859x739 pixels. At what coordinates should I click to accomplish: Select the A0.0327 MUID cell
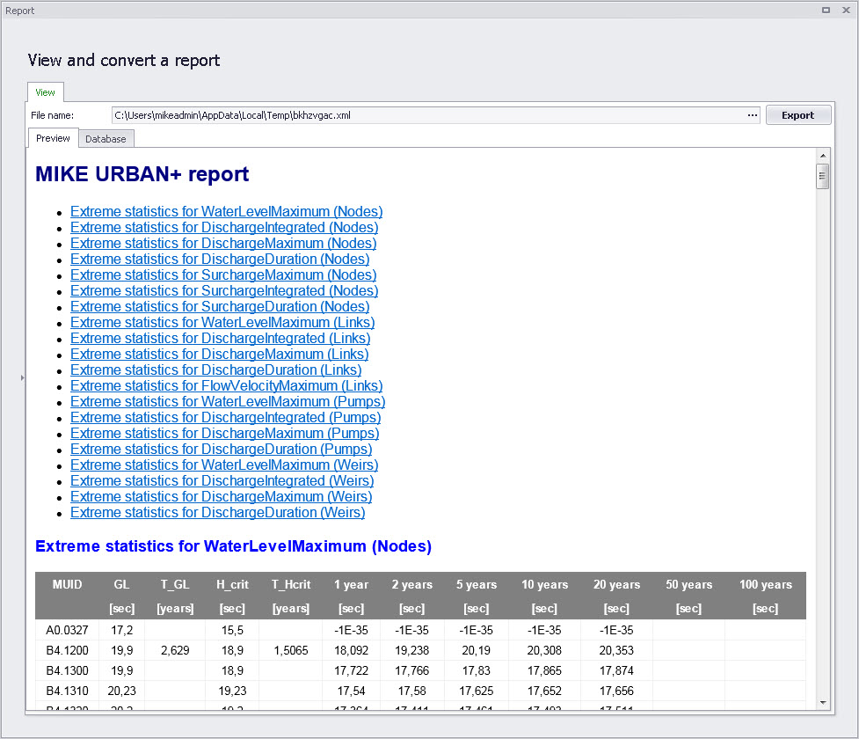coord(67,631)
